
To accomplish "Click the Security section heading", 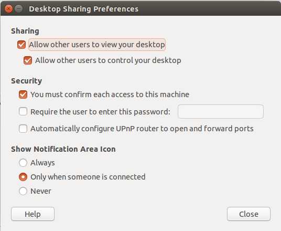I will pos(27,81).
